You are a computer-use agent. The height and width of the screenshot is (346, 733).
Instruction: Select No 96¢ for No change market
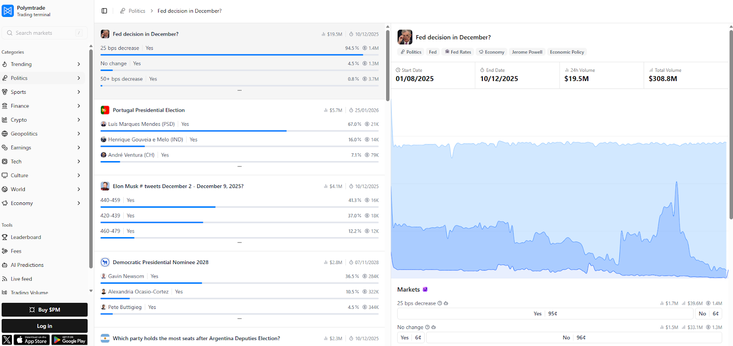(574, 338)
